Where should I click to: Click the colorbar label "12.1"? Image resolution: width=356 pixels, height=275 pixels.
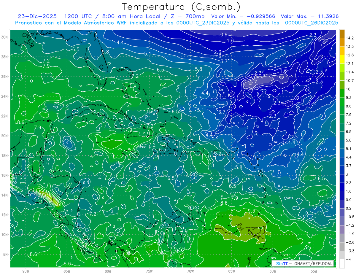(350, 63)
